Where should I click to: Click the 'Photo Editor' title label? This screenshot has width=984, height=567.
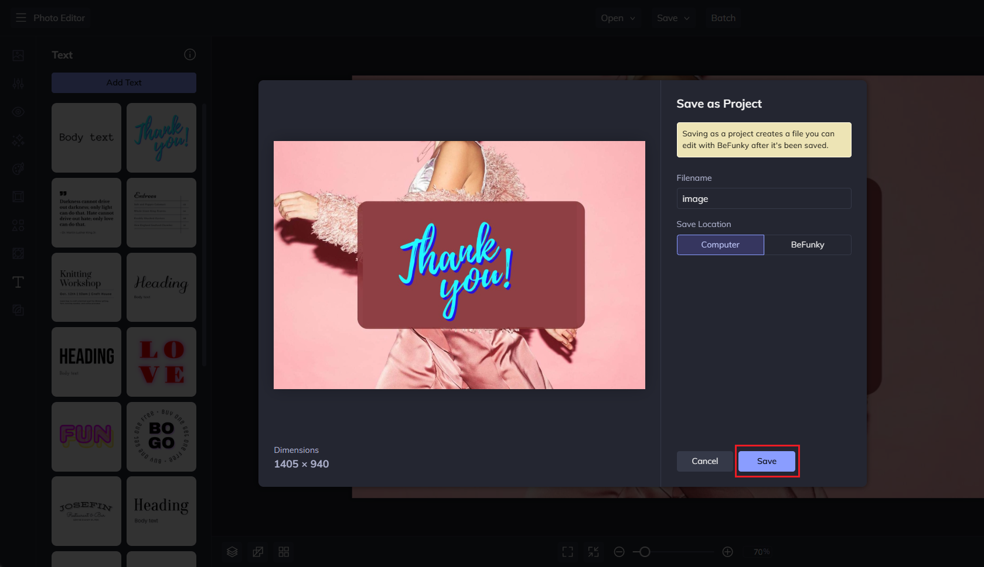click(x=59, y=18)
